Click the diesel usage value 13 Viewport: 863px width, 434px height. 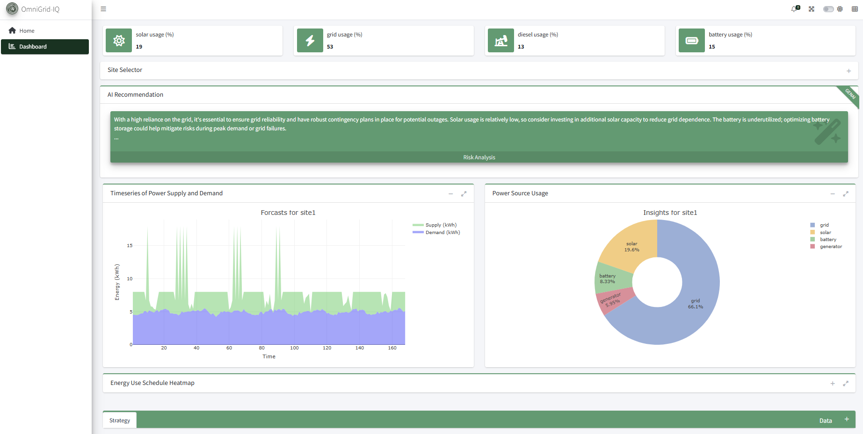(x=521, y=47)
